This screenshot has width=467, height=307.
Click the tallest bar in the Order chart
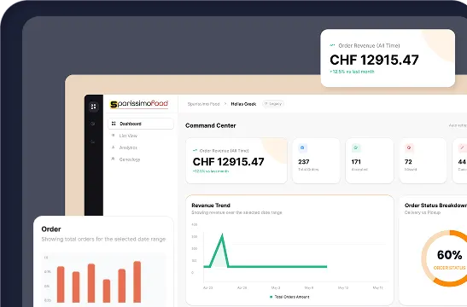137,281
